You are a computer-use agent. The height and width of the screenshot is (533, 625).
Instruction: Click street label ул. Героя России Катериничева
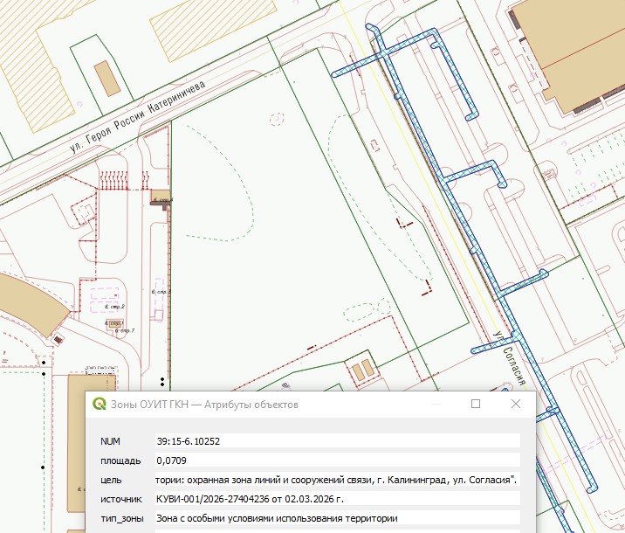[138, 118]
